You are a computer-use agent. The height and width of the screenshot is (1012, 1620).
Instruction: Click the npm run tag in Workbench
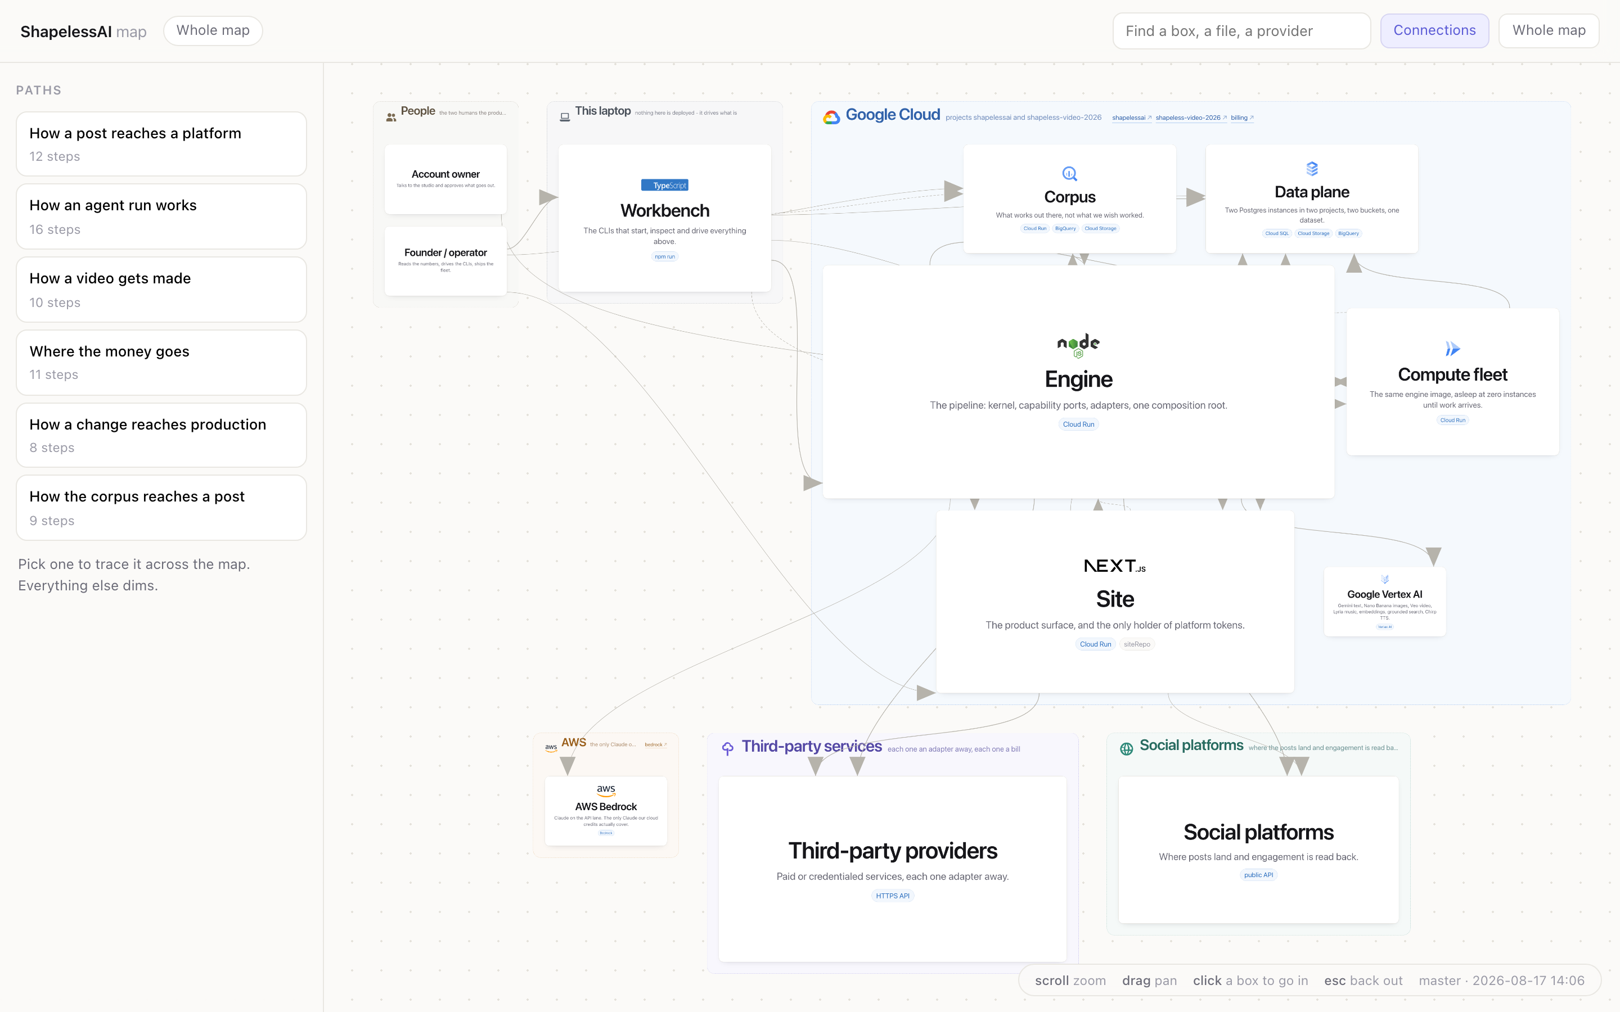click(x=665, y=257)
